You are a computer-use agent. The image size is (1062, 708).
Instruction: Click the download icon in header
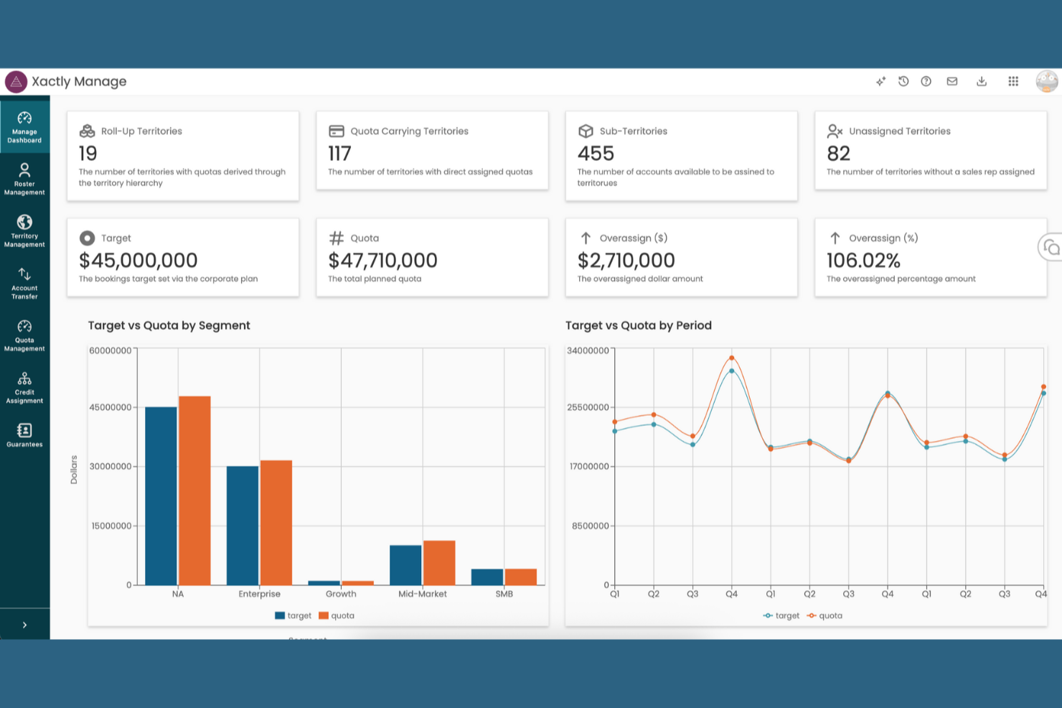point(982,82)
